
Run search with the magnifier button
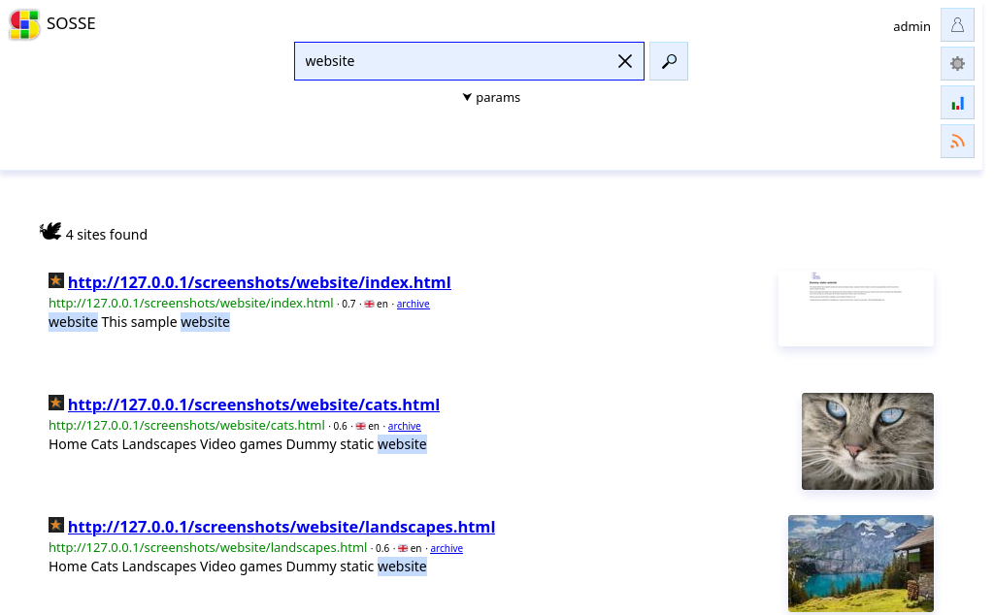pos(669,61)
